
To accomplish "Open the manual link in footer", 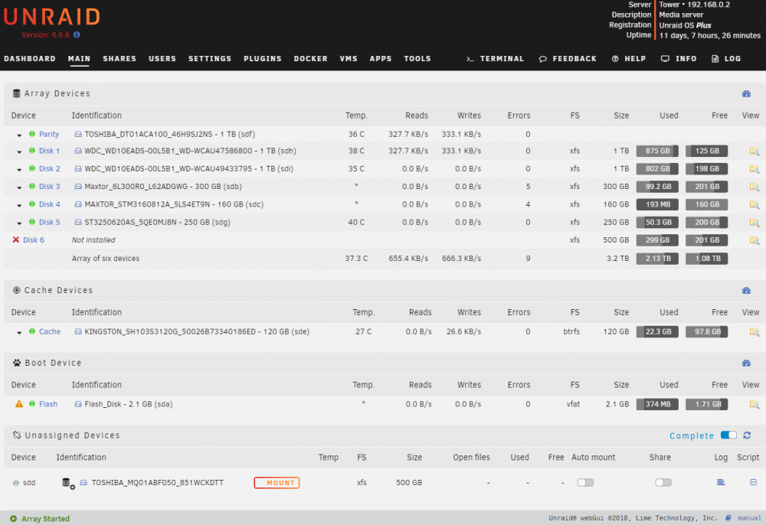I will 749,518.
